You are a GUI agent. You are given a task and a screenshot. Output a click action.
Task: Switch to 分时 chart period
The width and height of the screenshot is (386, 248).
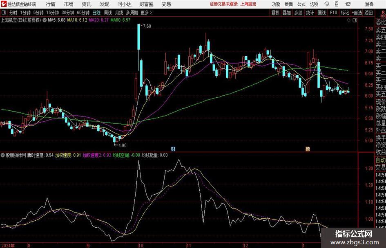13,13
